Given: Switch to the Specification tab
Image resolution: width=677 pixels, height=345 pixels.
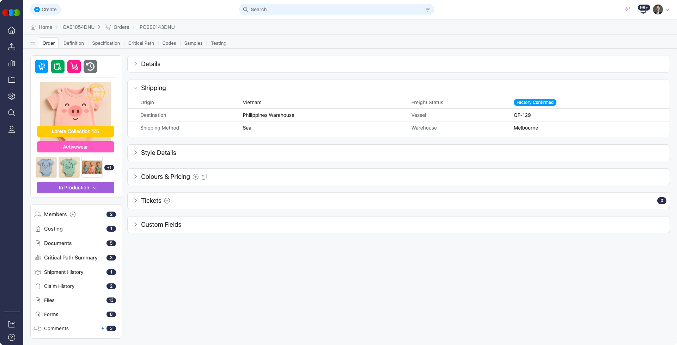Looking at the screenshot, I should [x=106, y=43].
